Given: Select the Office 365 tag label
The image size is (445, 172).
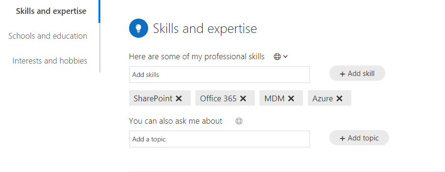Looking at the screenshot, I should [218, 98].
